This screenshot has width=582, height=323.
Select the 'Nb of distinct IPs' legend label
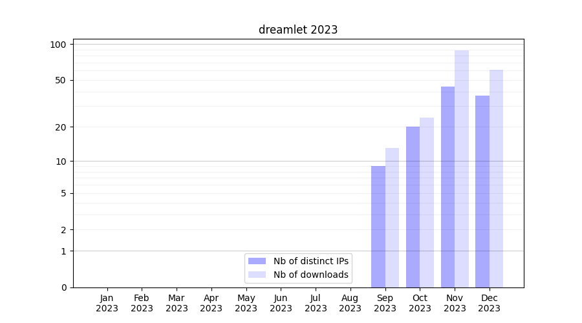click(311, 261)
